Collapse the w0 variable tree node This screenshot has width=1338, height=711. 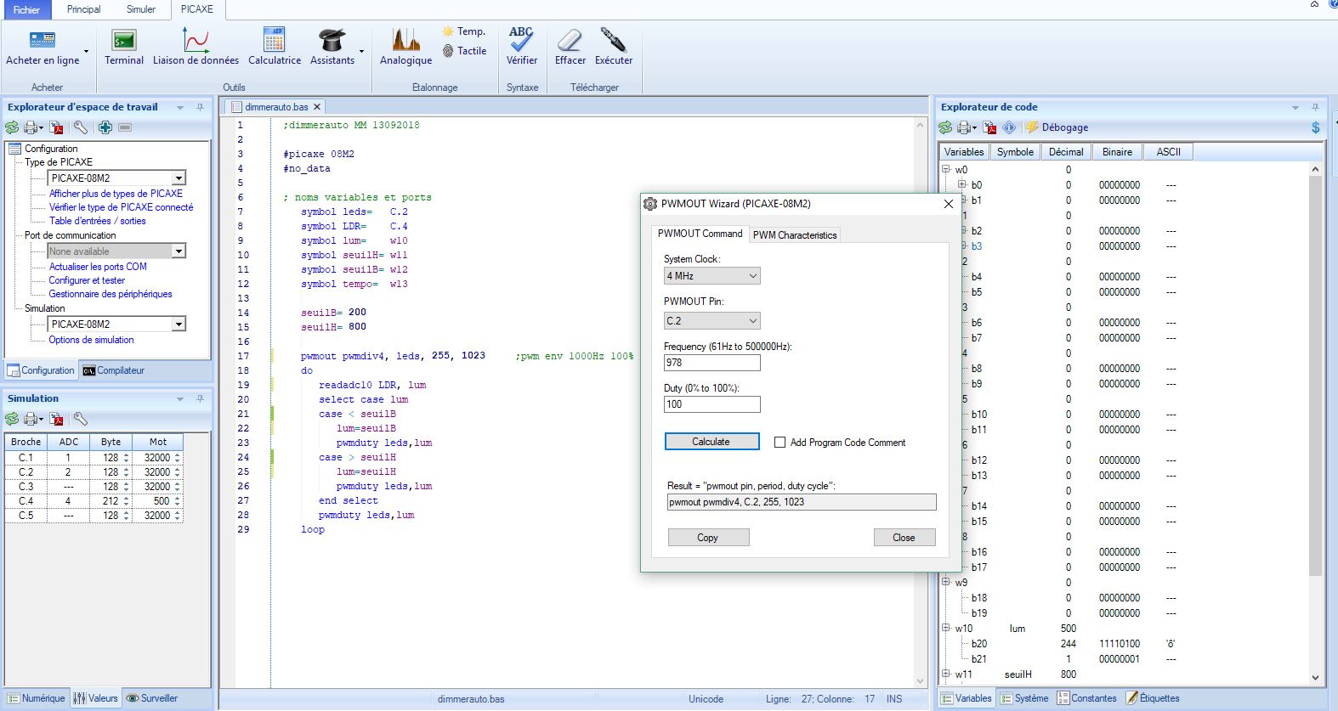click(946, 170)
